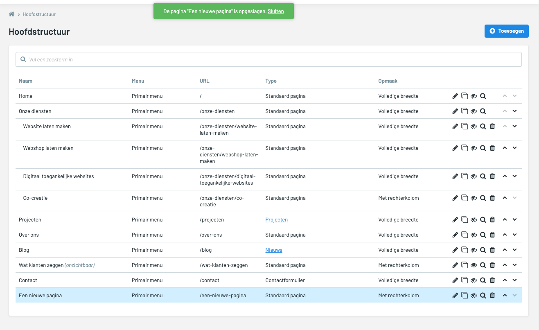
Task: Move Co-creatie up with chevron
Action: point(505,198)
